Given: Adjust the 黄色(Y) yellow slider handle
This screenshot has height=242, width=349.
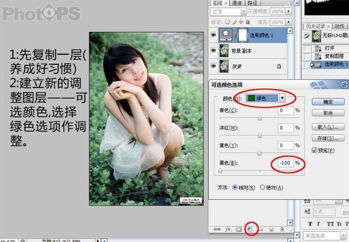Looking at the screenshot, I should pos(260,153).
